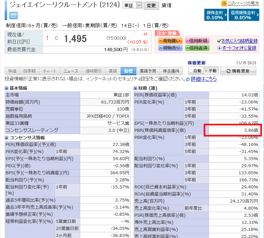Open the チャート tab
The height and width of the screenshot is (238, 264).
50,71
